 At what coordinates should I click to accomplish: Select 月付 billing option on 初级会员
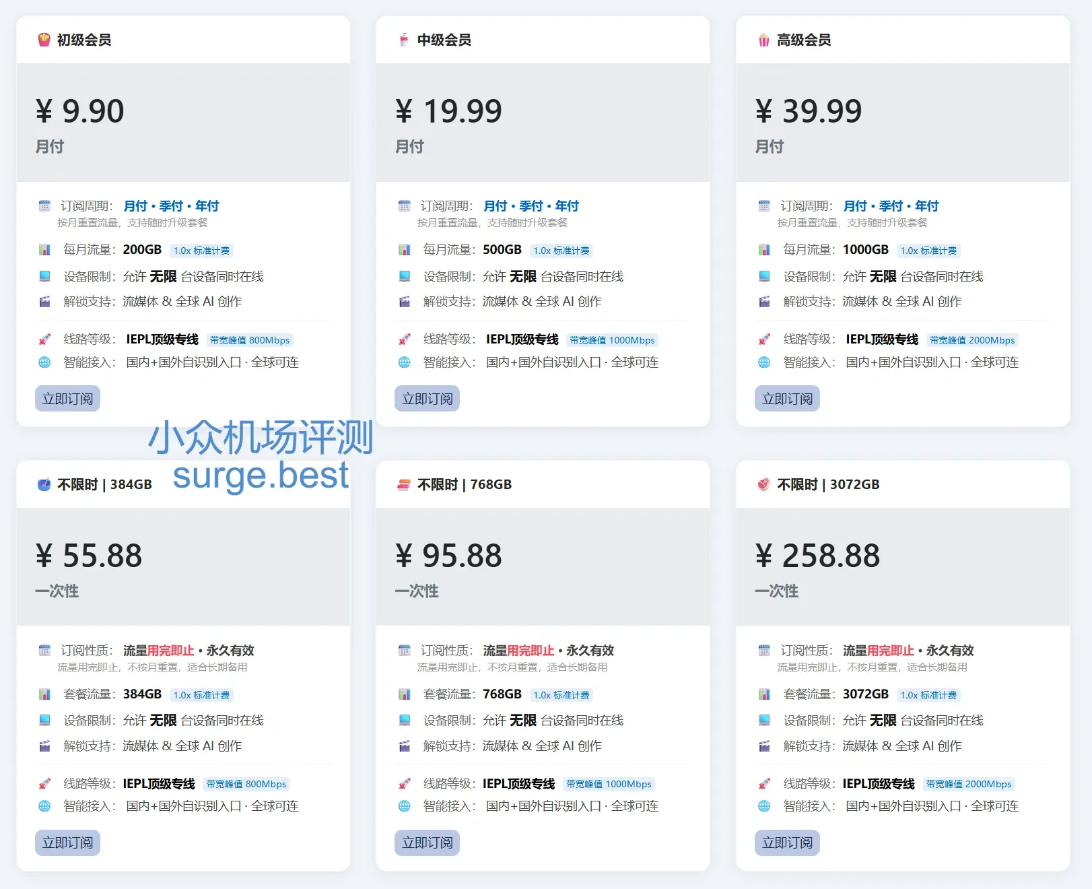[135, 205]
